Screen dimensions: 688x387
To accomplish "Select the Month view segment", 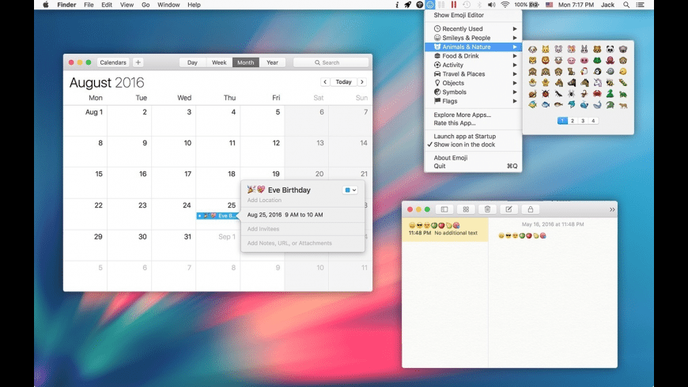I will (246, 62).
